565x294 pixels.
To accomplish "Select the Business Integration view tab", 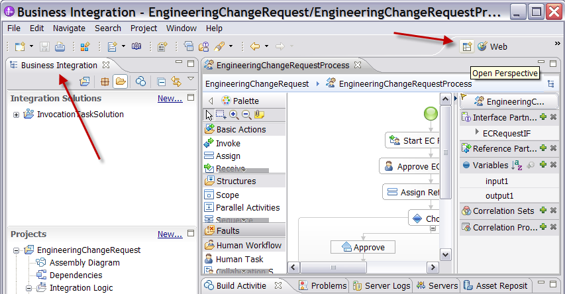I will (59, 65).
